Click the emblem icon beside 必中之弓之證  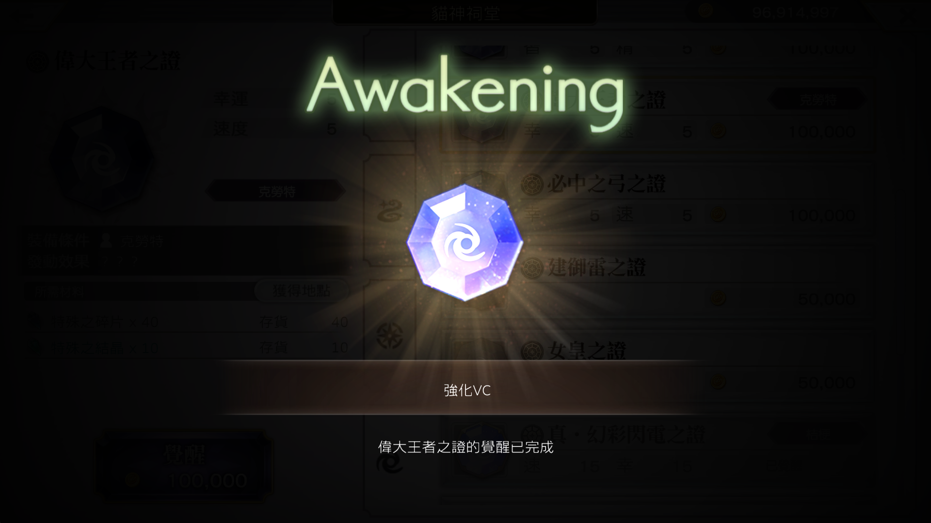pos(531,184)
